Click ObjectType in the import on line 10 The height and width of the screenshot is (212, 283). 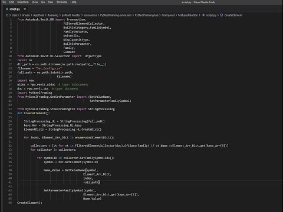pyautogui.click(x=93, y=56)
